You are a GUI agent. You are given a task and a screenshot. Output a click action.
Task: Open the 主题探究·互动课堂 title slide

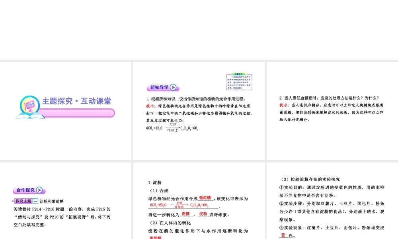pyautogui.click(x=66, y=111)
